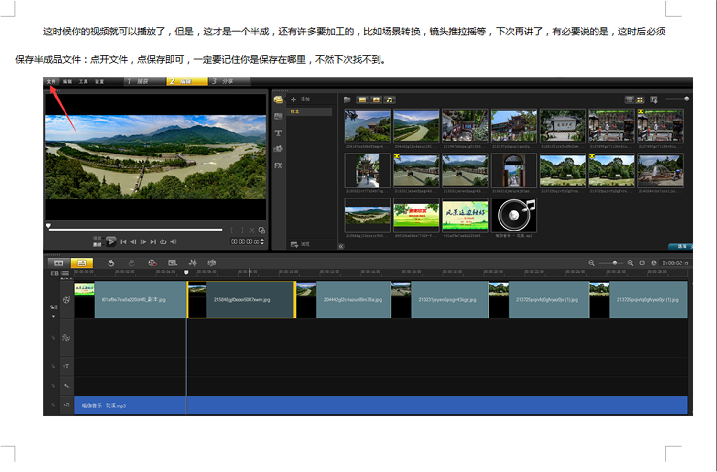Open the 编辑 (Edit) menu
The image size is (717, 472).
point(67,82)
